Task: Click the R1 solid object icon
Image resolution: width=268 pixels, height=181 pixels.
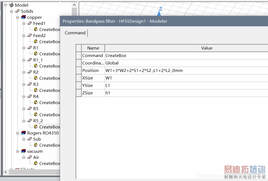Action: coord(30,48)
